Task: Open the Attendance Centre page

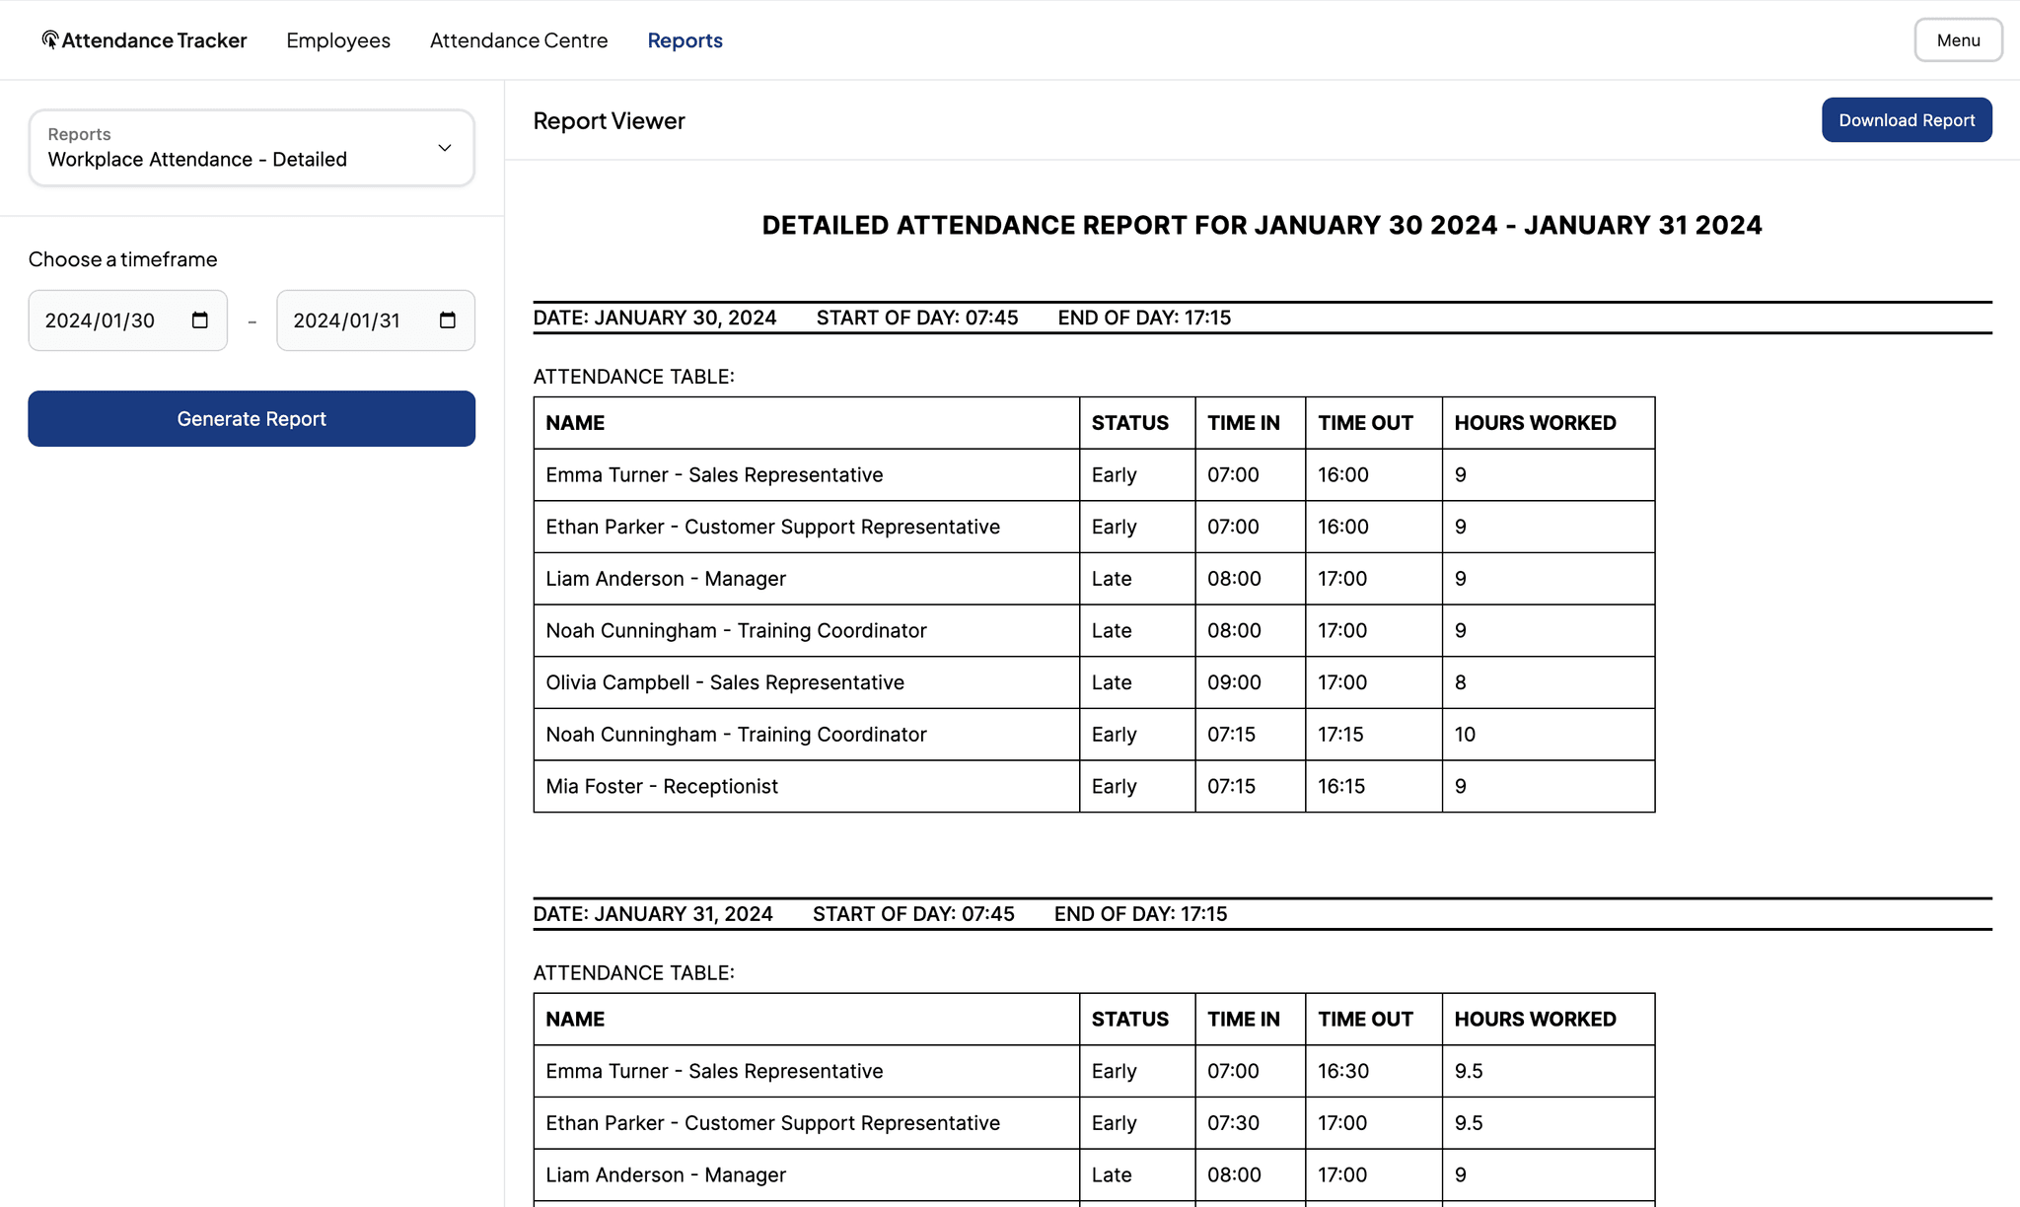Action: click(x=518, y=40)
